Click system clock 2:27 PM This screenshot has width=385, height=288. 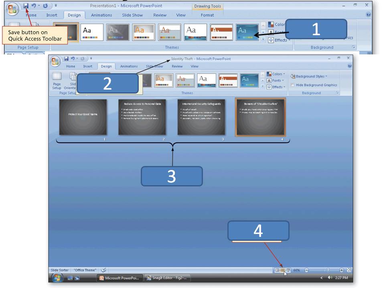point(341,278)
